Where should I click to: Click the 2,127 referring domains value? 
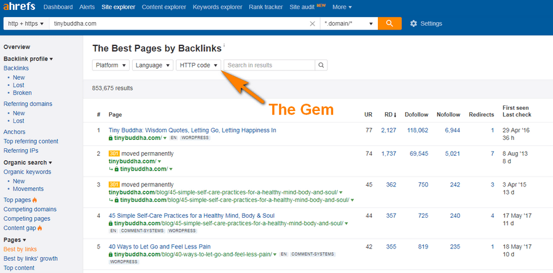pos(389,130)
